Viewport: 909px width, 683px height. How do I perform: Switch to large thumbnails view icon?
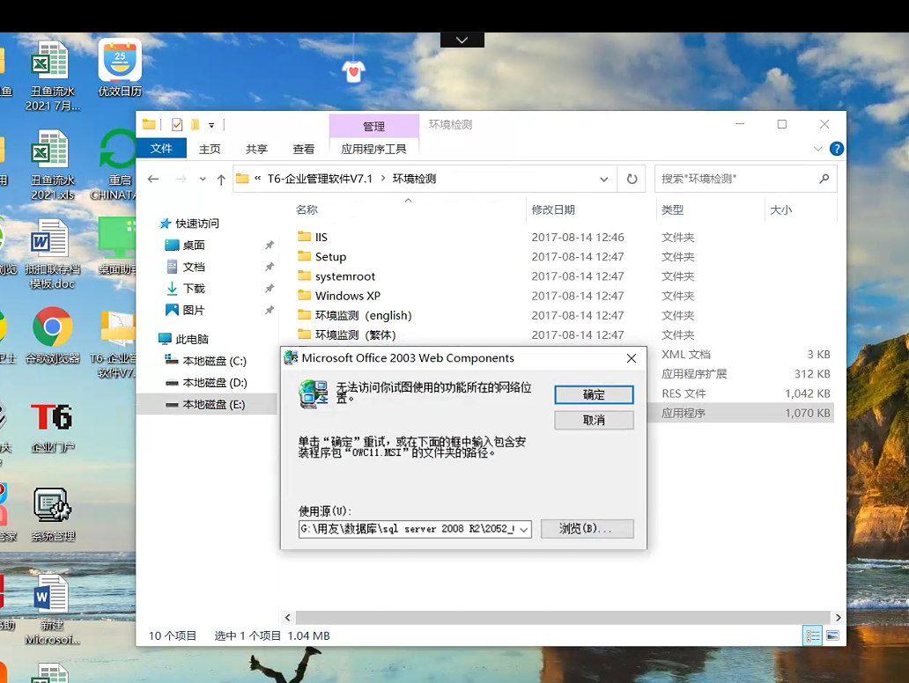click(832, 635)
